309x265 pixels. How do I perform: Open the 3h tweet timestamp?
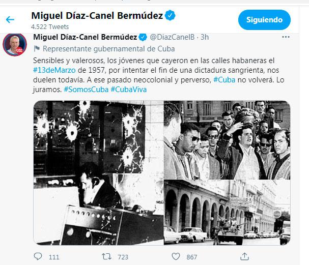[205, 37]
